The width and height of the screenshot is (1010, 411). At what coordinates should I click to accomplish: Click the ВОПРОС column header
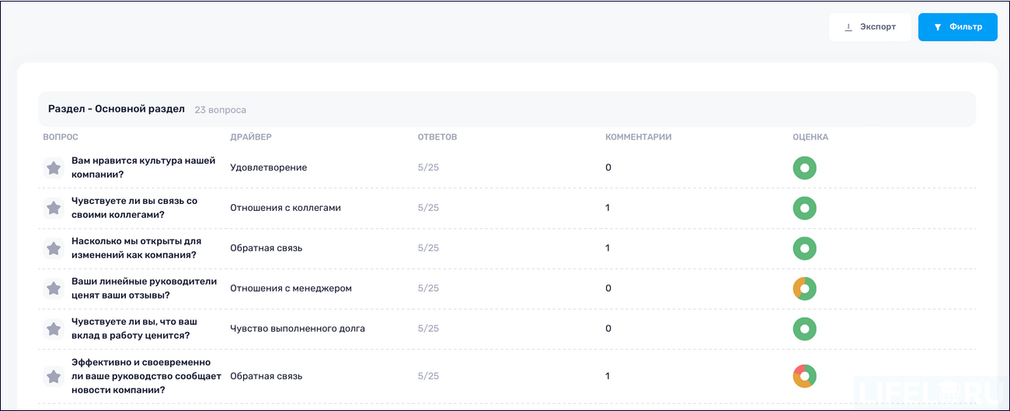[61, 137]
